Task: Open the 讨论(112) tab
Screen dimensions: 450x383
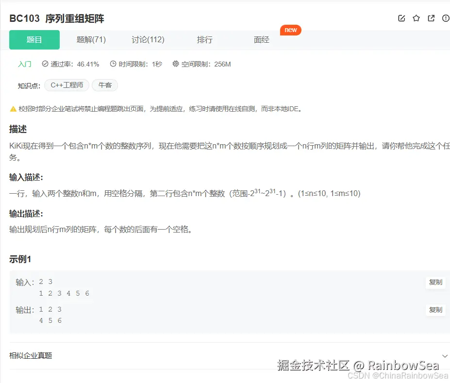Action: [x=148, y=40]
